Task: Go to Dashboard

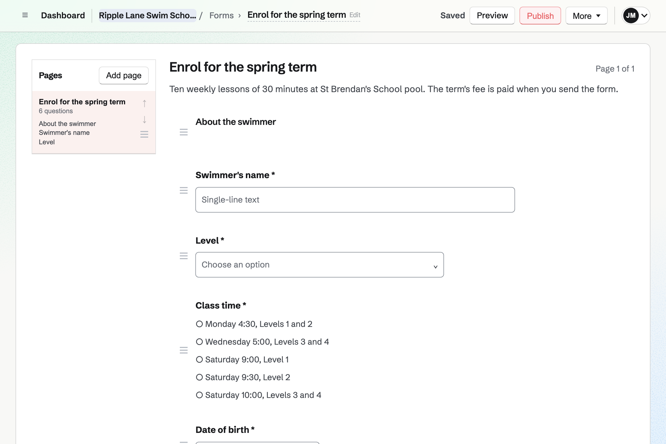Action: [63, 15]
